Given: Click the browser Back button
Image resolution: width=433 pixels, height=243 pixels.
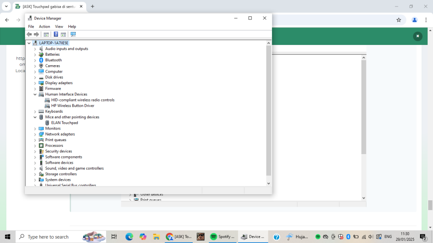Looking at the screenshot, I should pos(7,20).
